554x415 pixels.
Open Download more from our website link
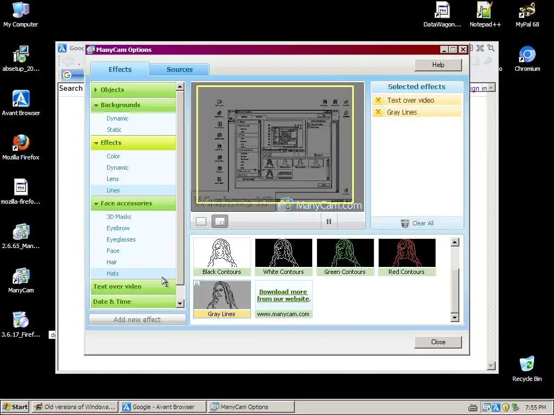(283, 296)
